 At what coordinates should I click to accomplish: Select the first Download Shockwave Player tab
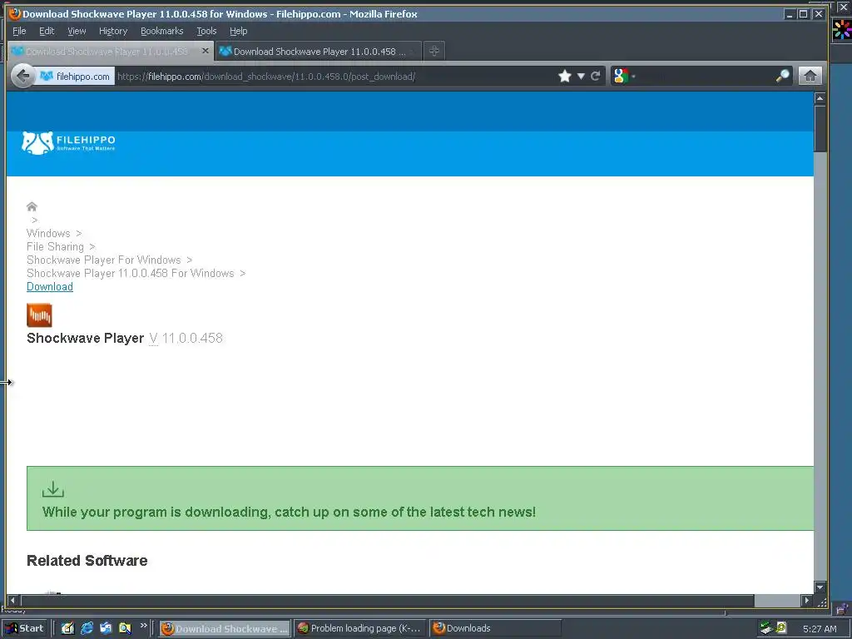106,52
